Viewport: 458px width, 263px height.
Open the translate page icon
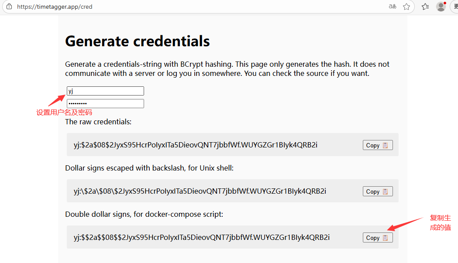tap(392, 7)
